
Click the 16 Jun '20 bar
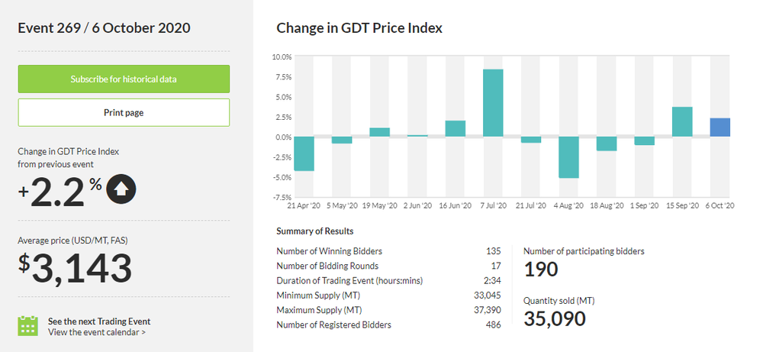pyautogui.click(x=455, y=129)
